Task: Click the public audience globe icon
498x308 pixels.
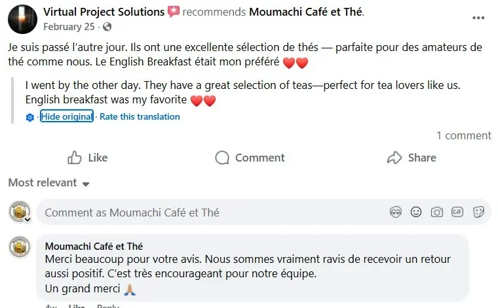Action: (x=107, y=27)
